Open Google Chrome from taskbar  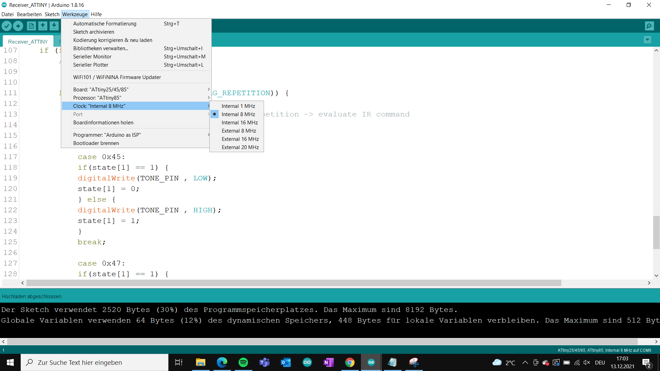[350, 362]
